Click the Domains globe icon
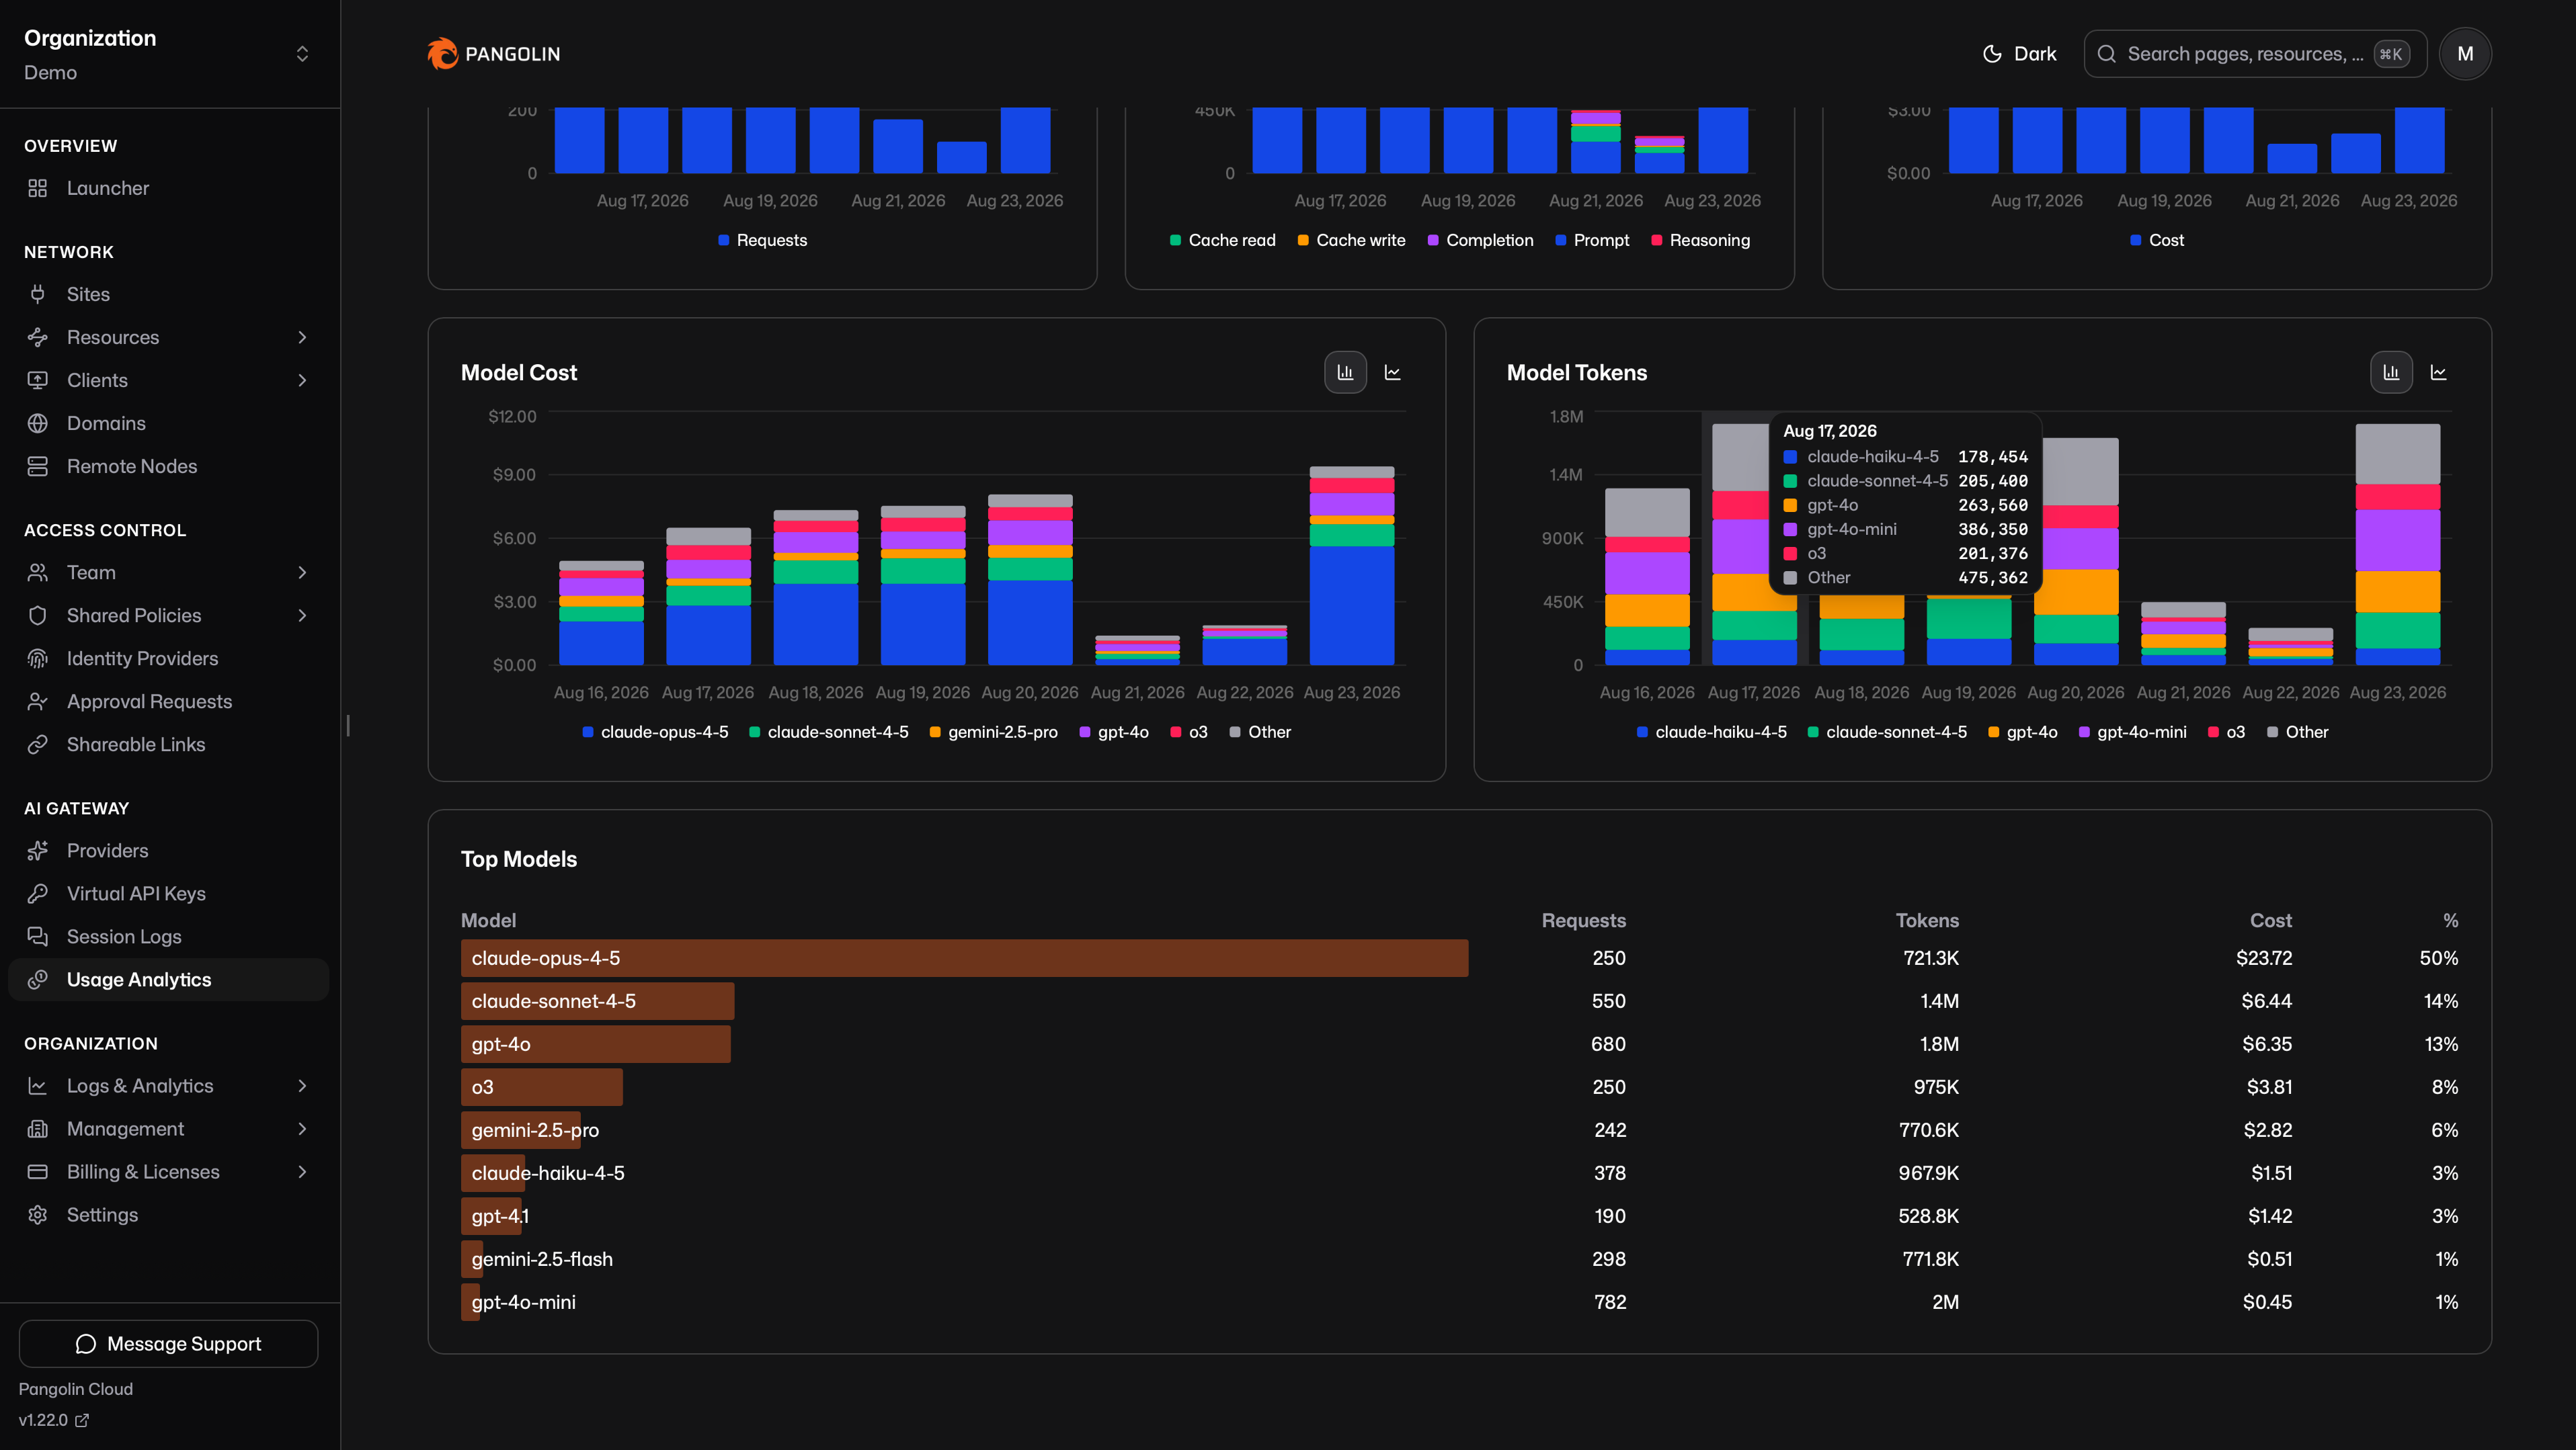Screen dimensions: 2576x1450 [38, 423]
